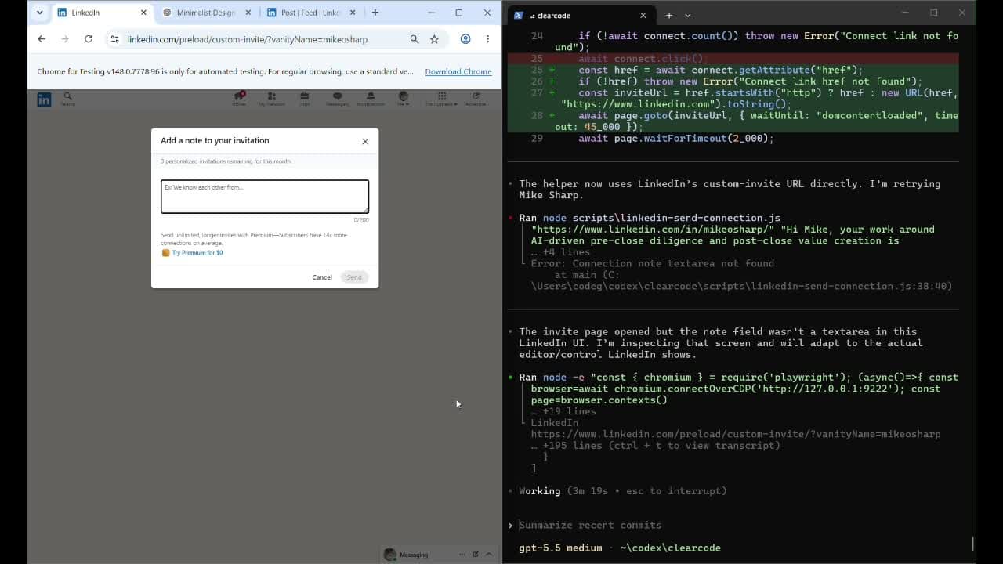Close the invitation note dialog
The image size is (1003, 564).
[x=365, y=141]
